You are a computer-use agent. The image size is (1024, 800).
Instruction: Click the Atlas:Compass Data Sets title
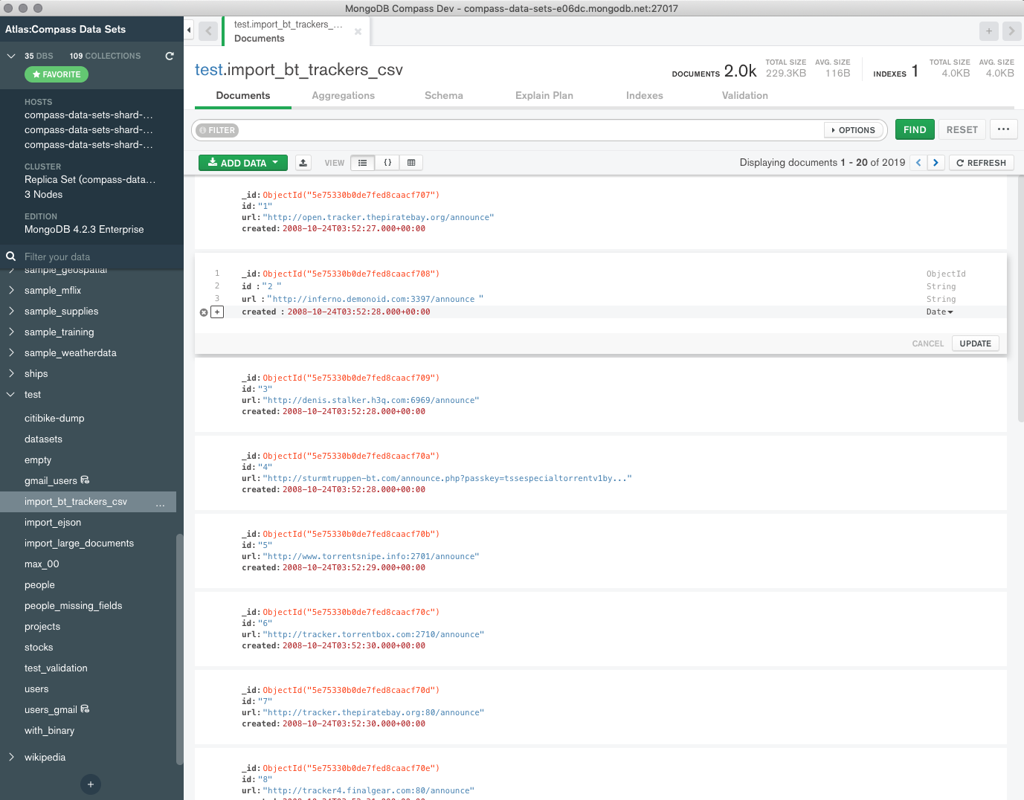click(65, 30)
